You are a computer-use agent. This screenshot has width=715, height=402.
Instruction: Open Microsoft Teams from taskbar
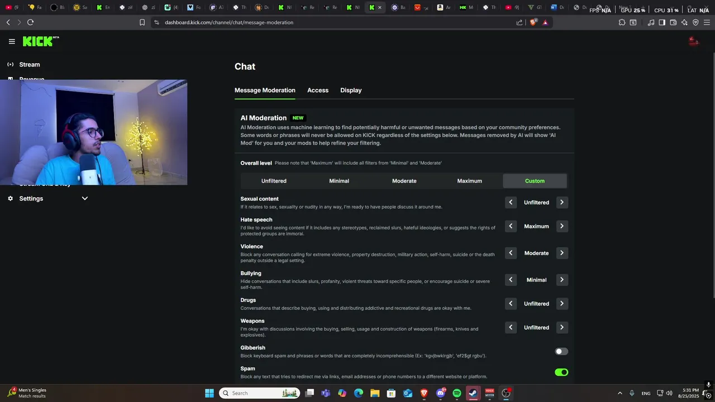326,393
